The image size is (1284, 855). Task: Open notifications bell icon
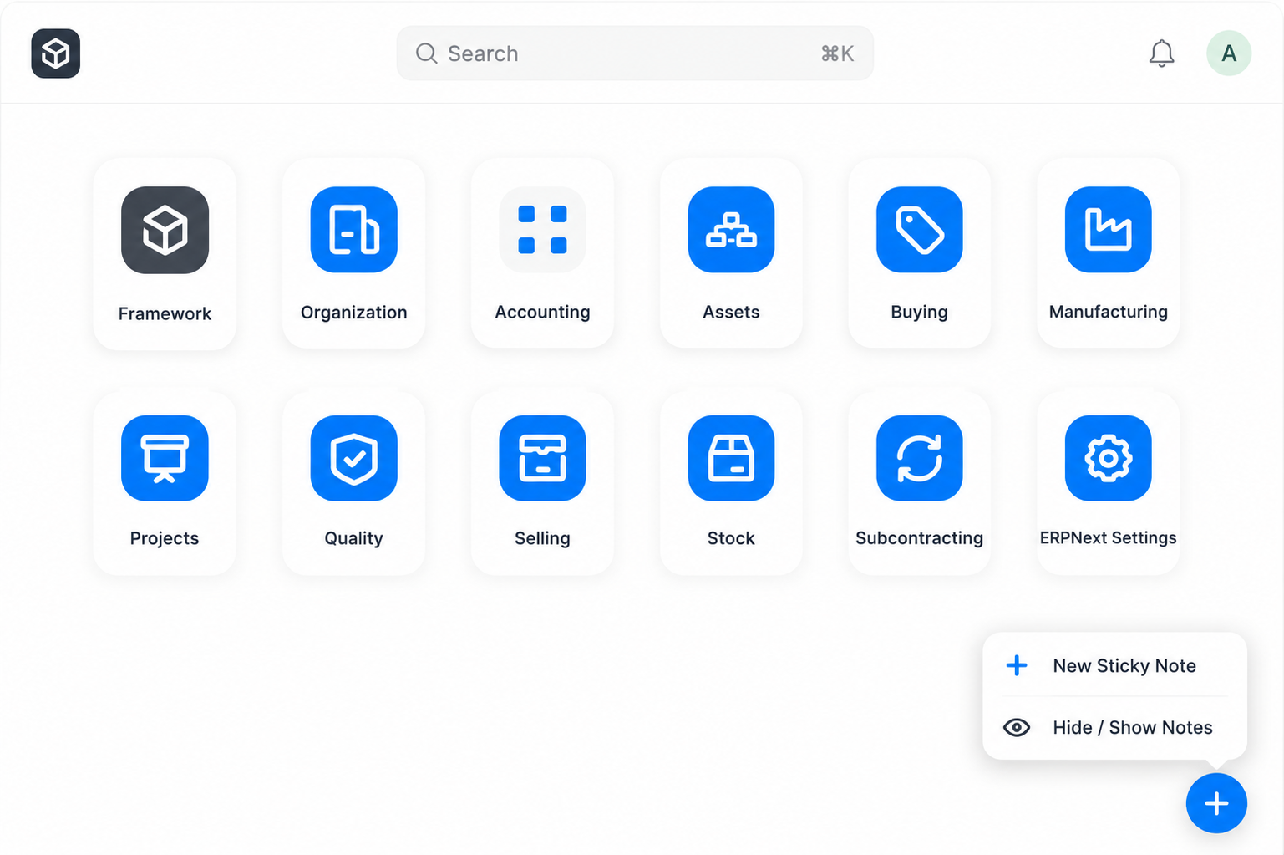coord(1161,53)
